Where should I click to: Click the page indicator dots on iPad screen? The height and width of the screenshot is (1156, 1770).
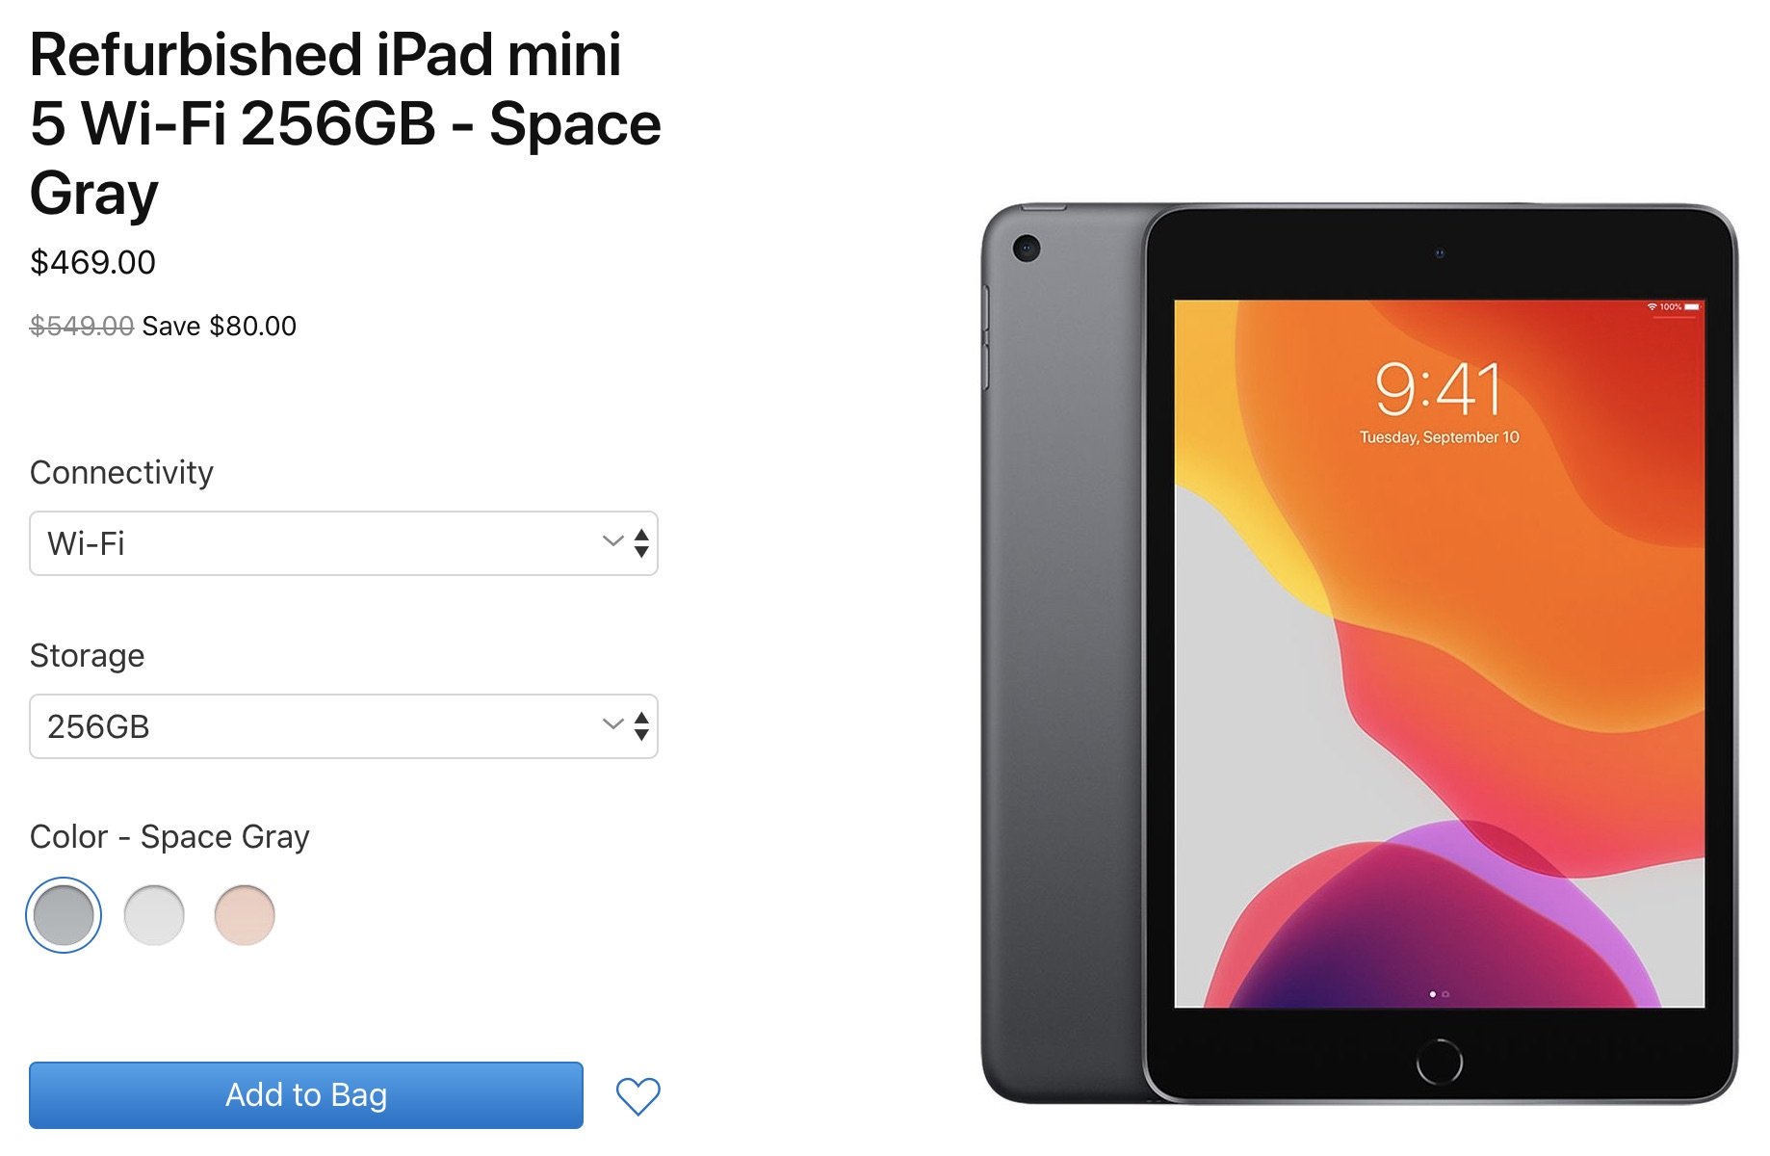coord(1439,993)
